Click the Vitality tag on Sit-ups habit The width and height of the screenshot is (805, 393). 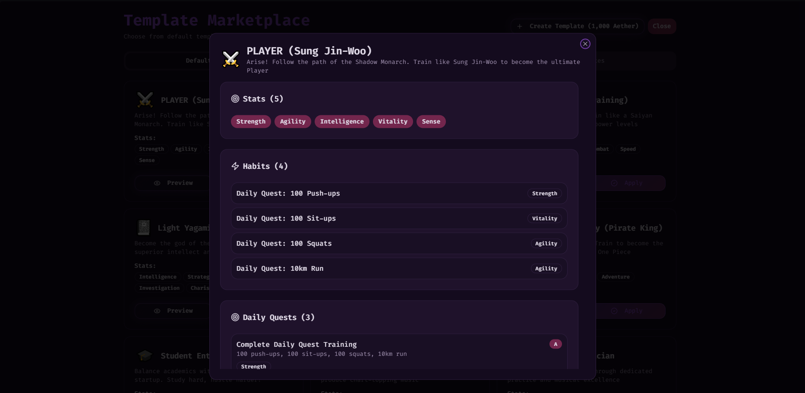tap(545, 219)
